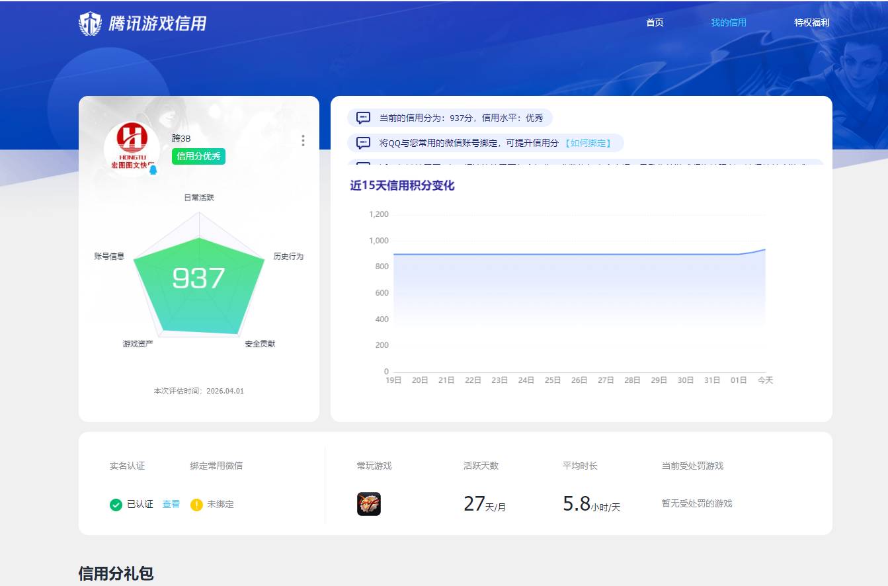Click the 查看 link next to 已认证
Image resolution: width=888 pixels, height=586 pixels.
(x=170, y=504)
